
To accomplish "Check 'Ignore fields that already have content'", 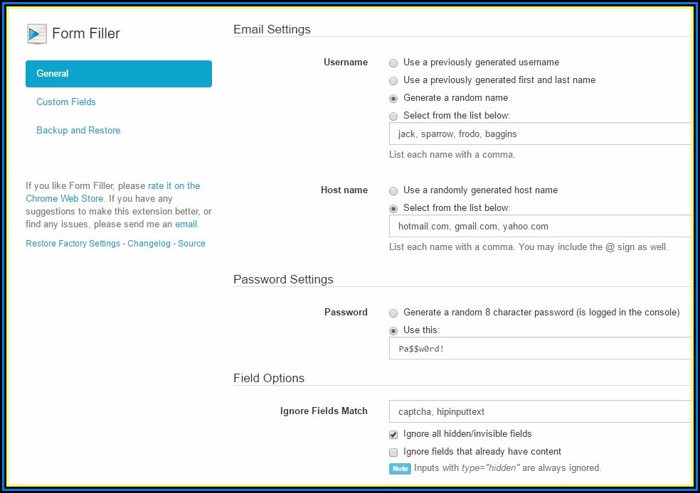I will (393, 452).
